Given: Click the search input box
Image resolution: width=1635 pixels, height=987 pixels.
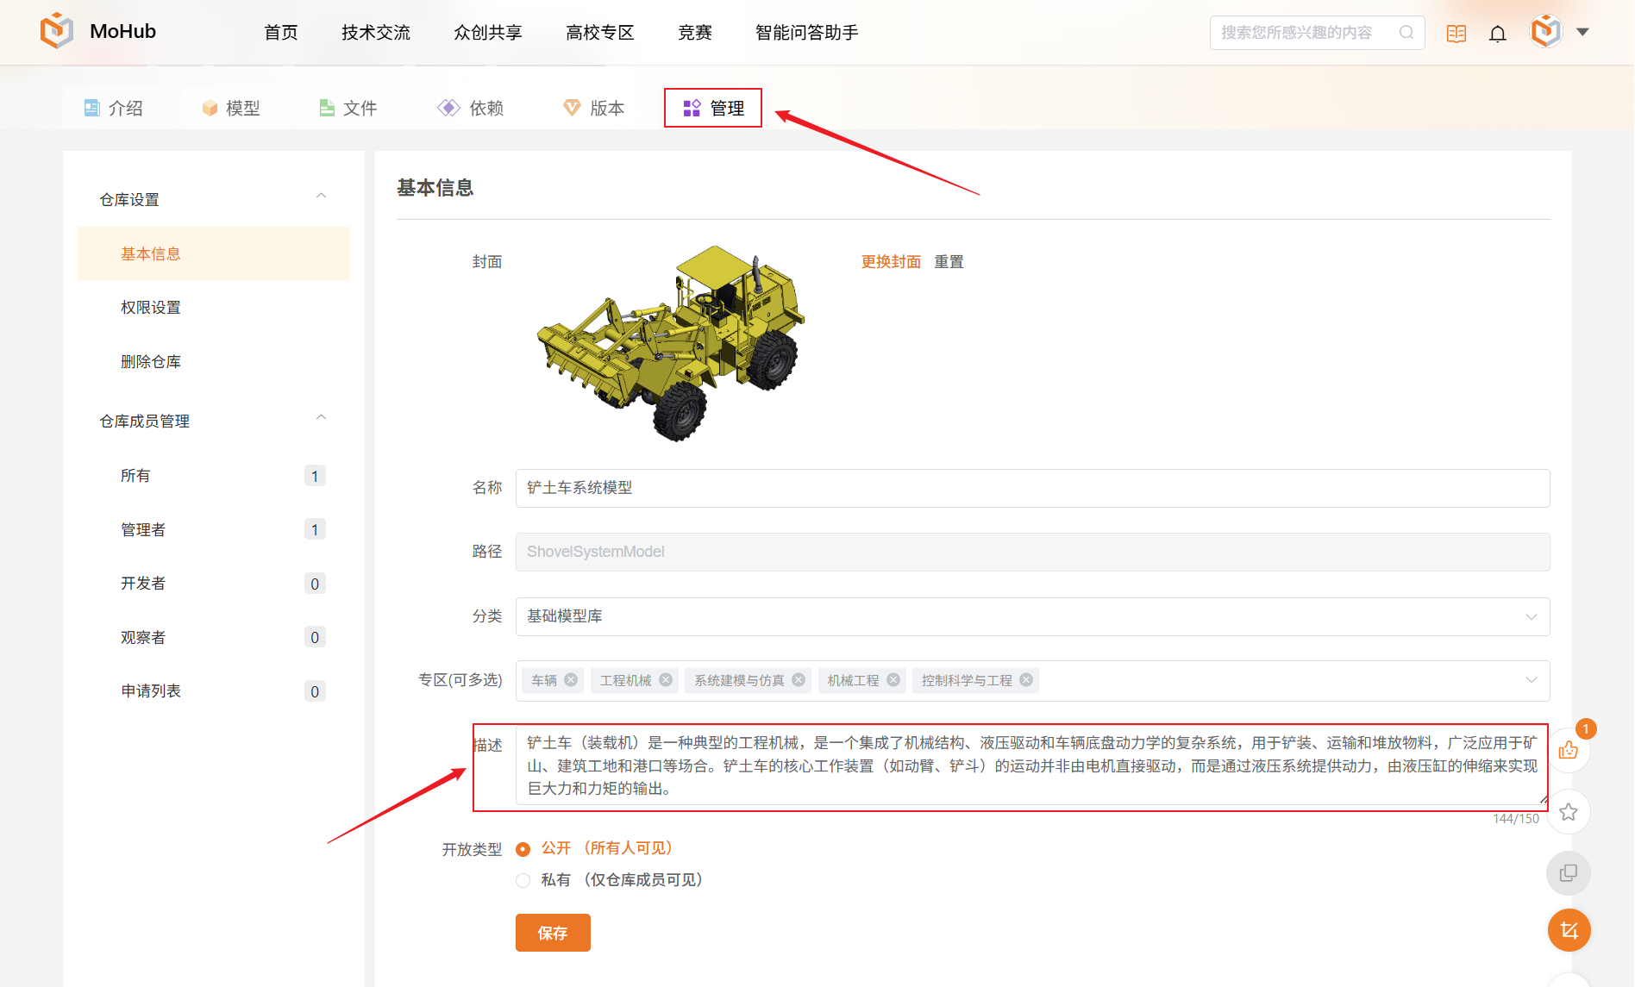Looking at the screenshot, I should (x=1317, y=33).
